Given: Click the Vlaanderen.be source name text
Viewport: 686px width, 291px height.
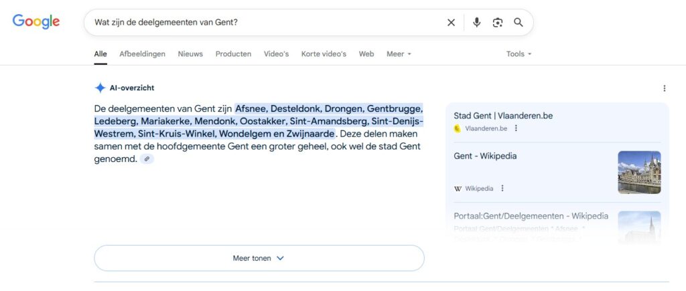Looking at the screenshot, I should click(x=486, y=128).
